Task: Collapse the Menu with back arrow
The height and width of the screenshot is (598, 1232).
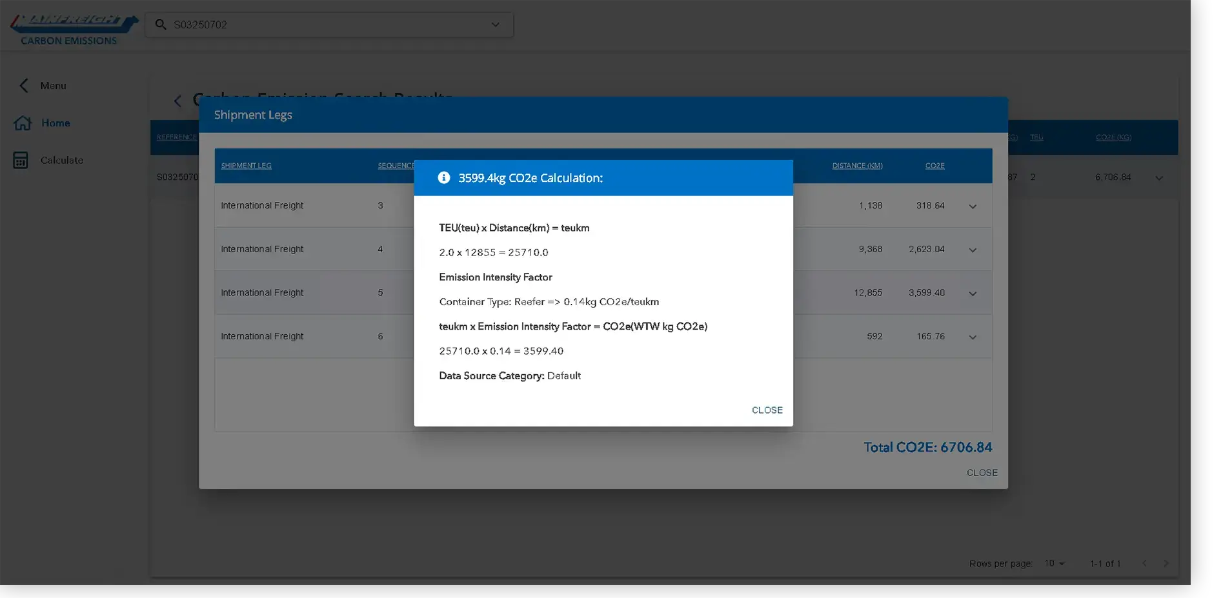Action: [x=24, y=86]
